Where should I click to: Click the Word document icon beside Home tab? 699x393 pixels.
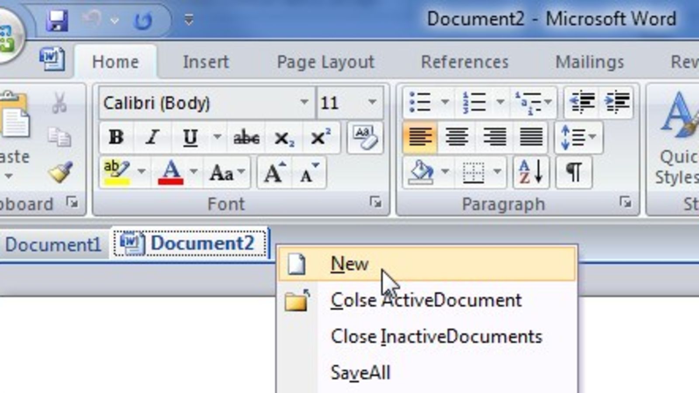[x=52, y=59]
